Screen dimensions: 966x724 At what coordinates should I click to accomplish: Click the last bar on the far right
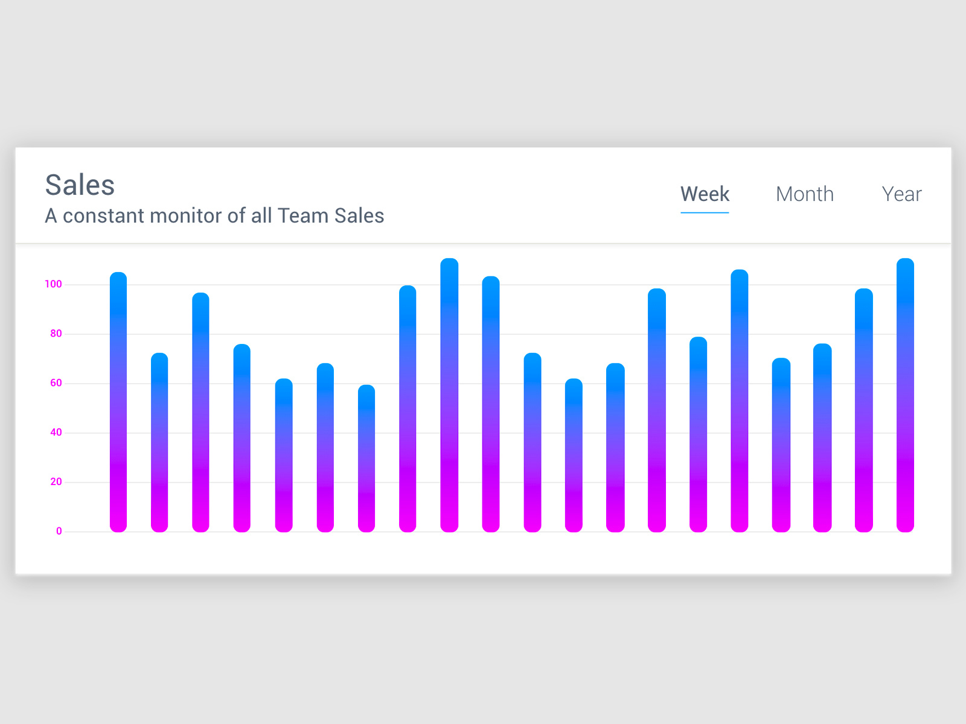point(905,392)
